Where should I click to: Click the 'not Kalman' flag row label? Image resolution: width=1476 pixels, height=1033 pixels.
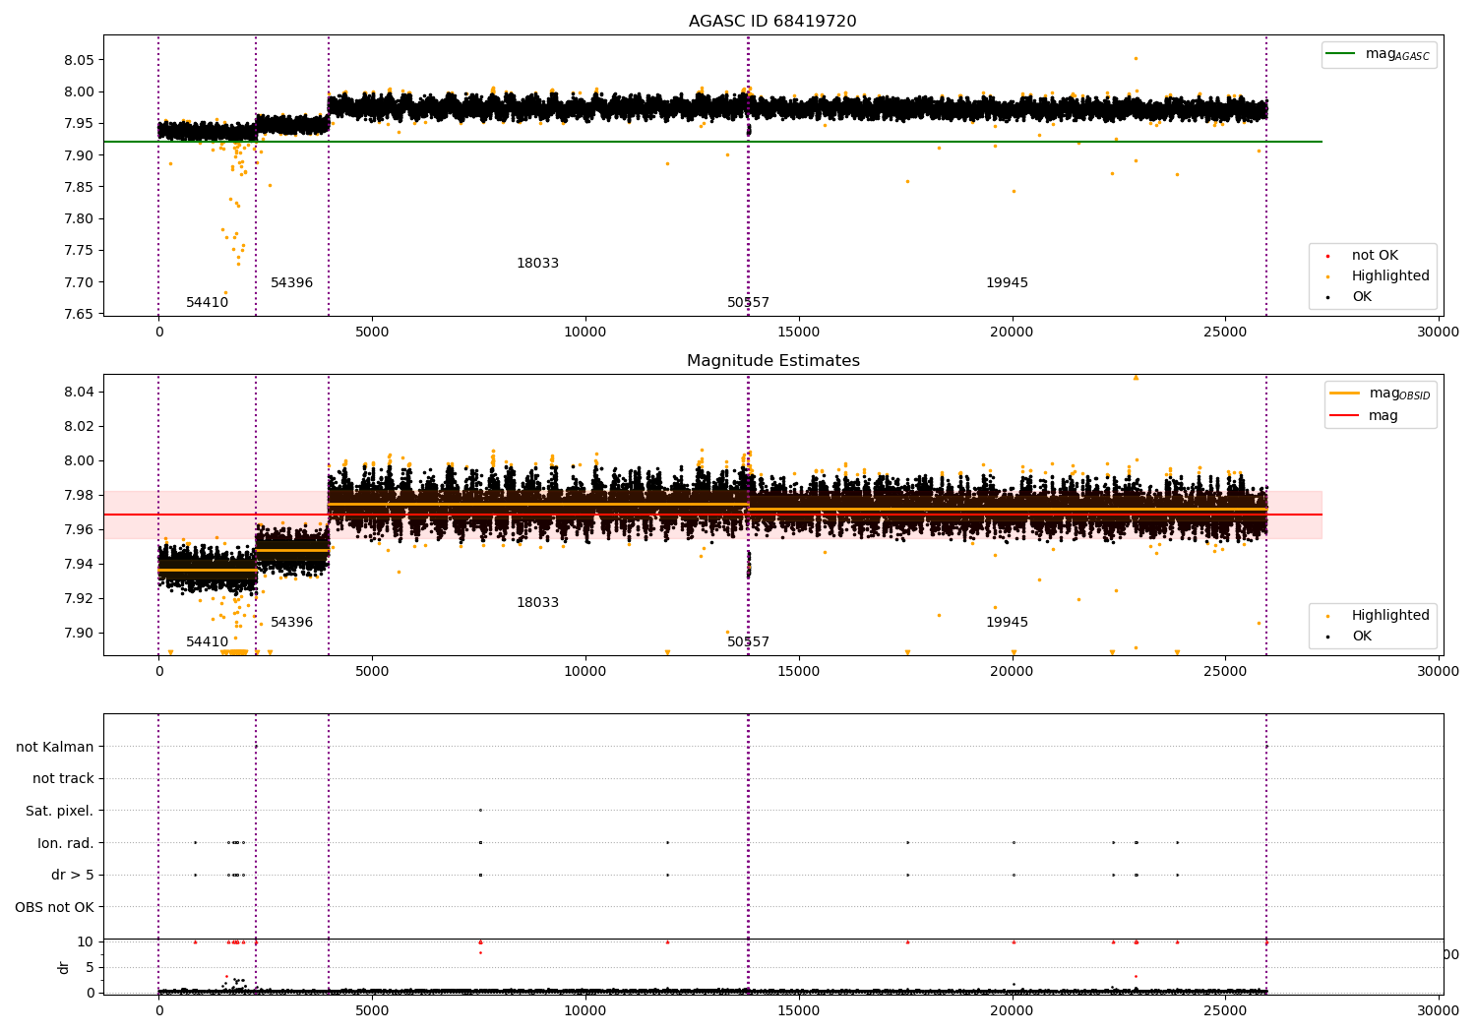[55, 748]
